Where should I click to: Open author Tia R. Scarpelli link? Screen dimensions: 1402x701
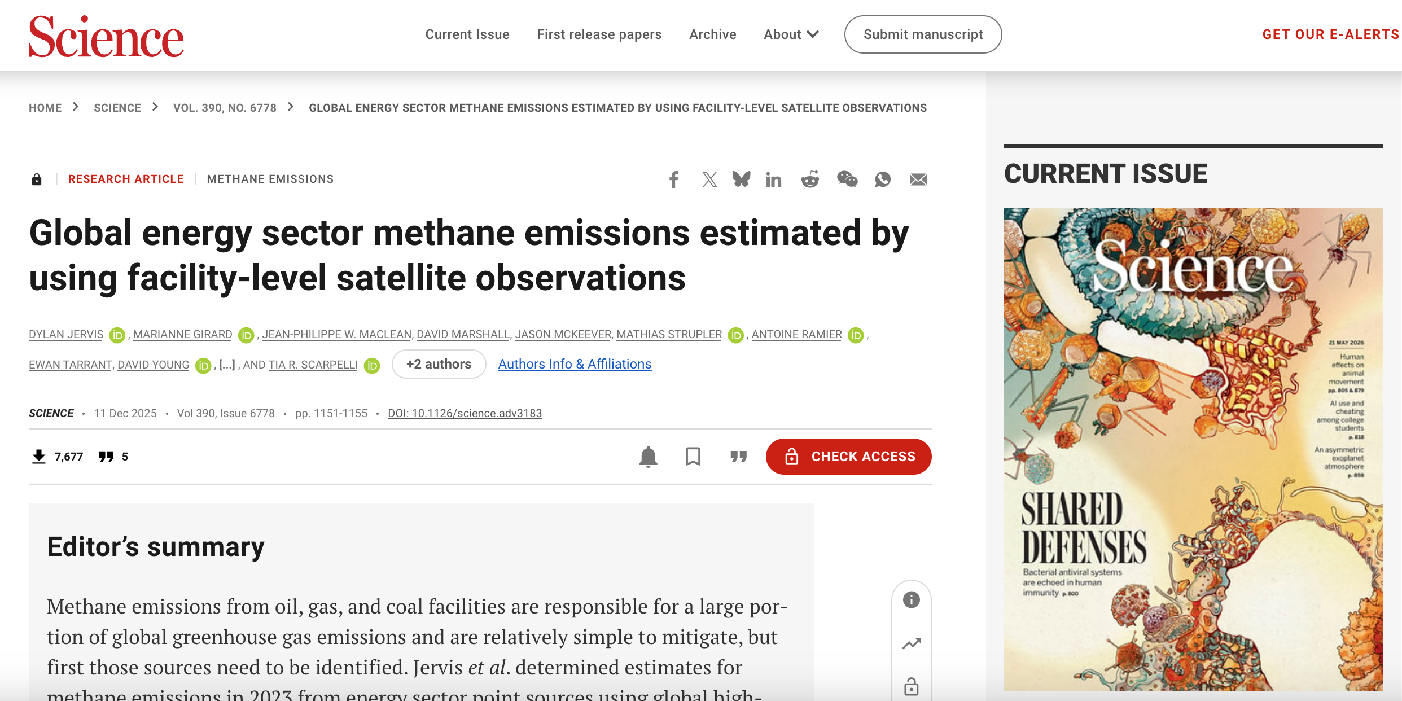pos(313,365)
